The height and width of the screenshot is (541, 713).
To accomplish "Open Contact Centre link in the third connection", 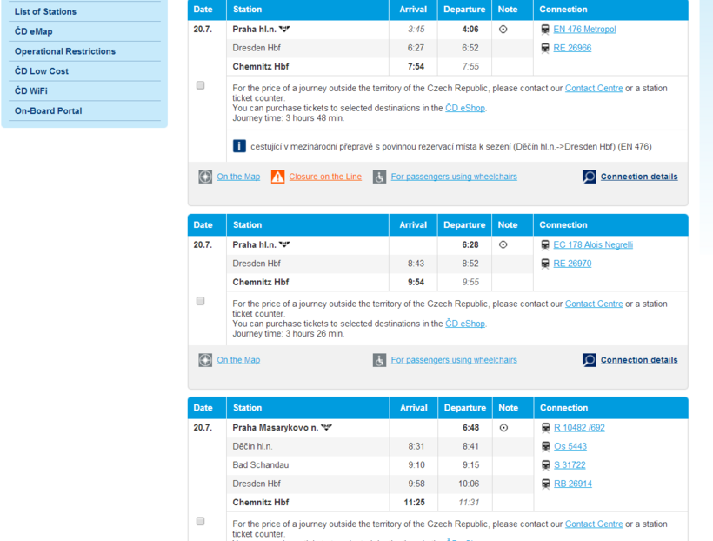I will tap(594, 524).
